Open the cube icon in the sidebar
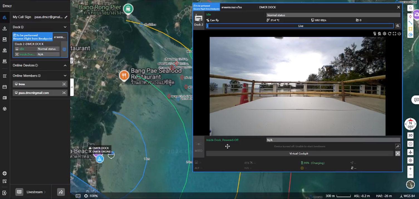 (x=5, y=109)
